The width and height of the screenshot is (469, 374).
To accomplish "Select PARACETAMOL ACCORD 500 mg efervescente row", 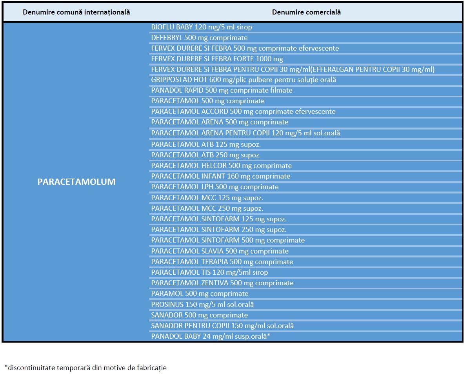I will coord(306,111).
